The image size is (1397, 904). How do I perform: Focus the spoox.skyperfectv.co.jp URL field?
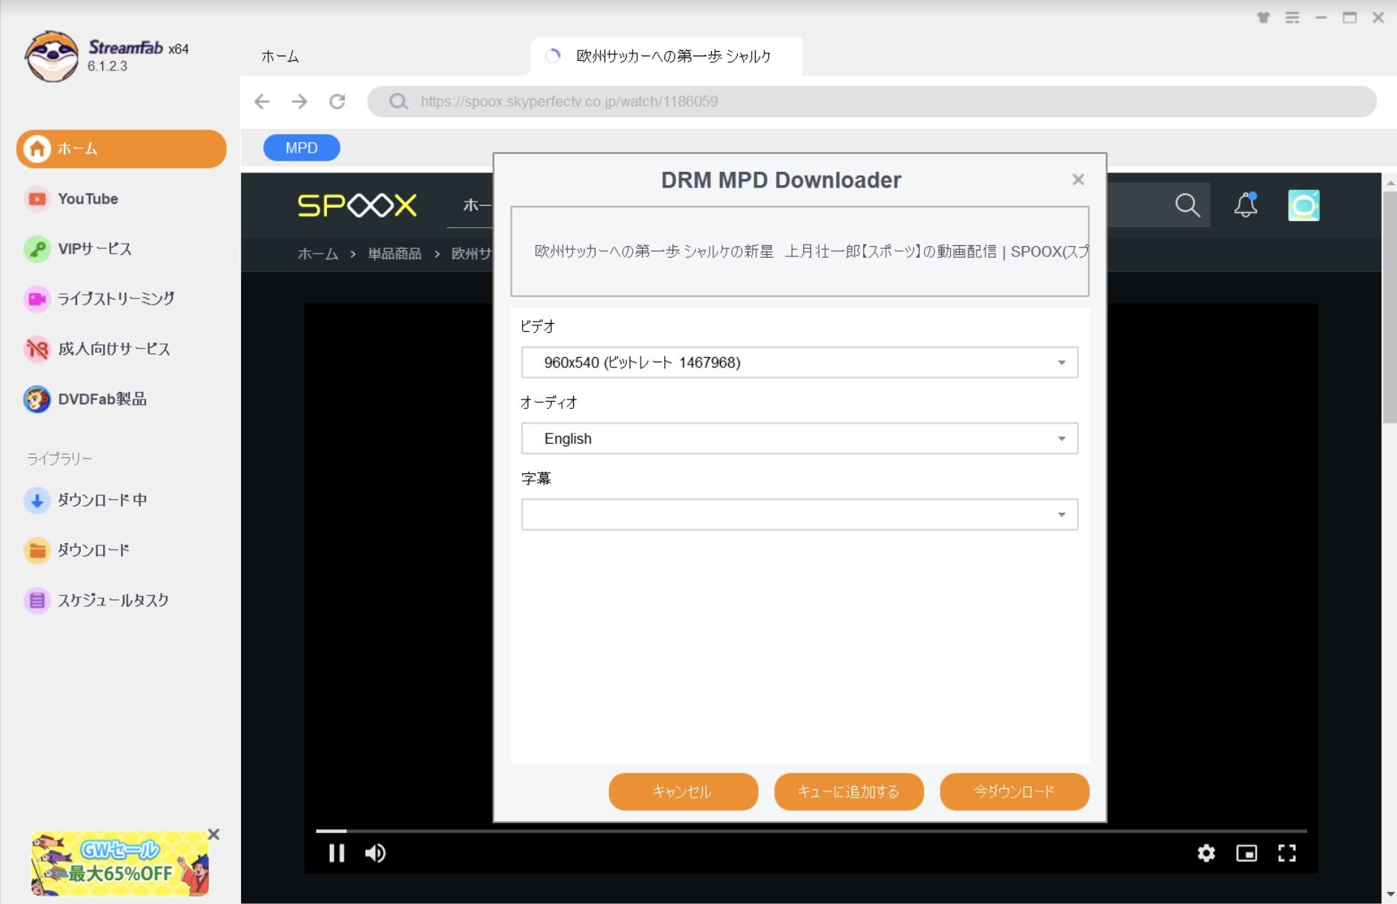click(x=872, y=102)
